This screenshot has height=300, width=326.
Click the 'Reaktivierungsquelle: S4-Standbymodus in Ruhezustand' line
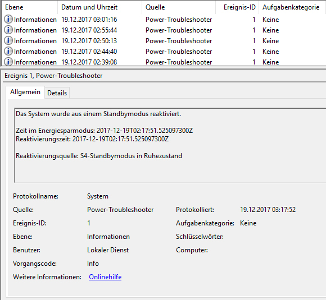99,155
